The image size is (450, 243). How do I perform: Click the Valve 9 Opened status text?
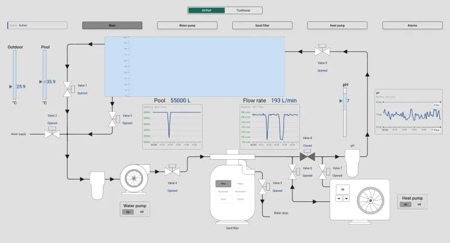322,70
